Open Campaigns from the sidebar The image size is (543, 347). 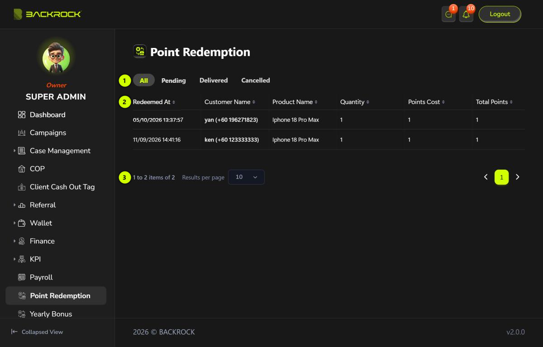(x=48, y=133)
